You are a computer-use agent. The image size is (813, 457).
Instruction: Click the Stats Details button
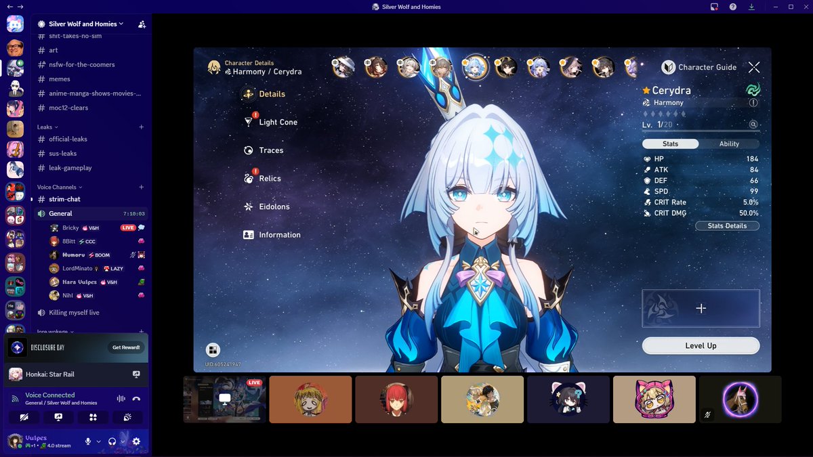pos(727,225)
